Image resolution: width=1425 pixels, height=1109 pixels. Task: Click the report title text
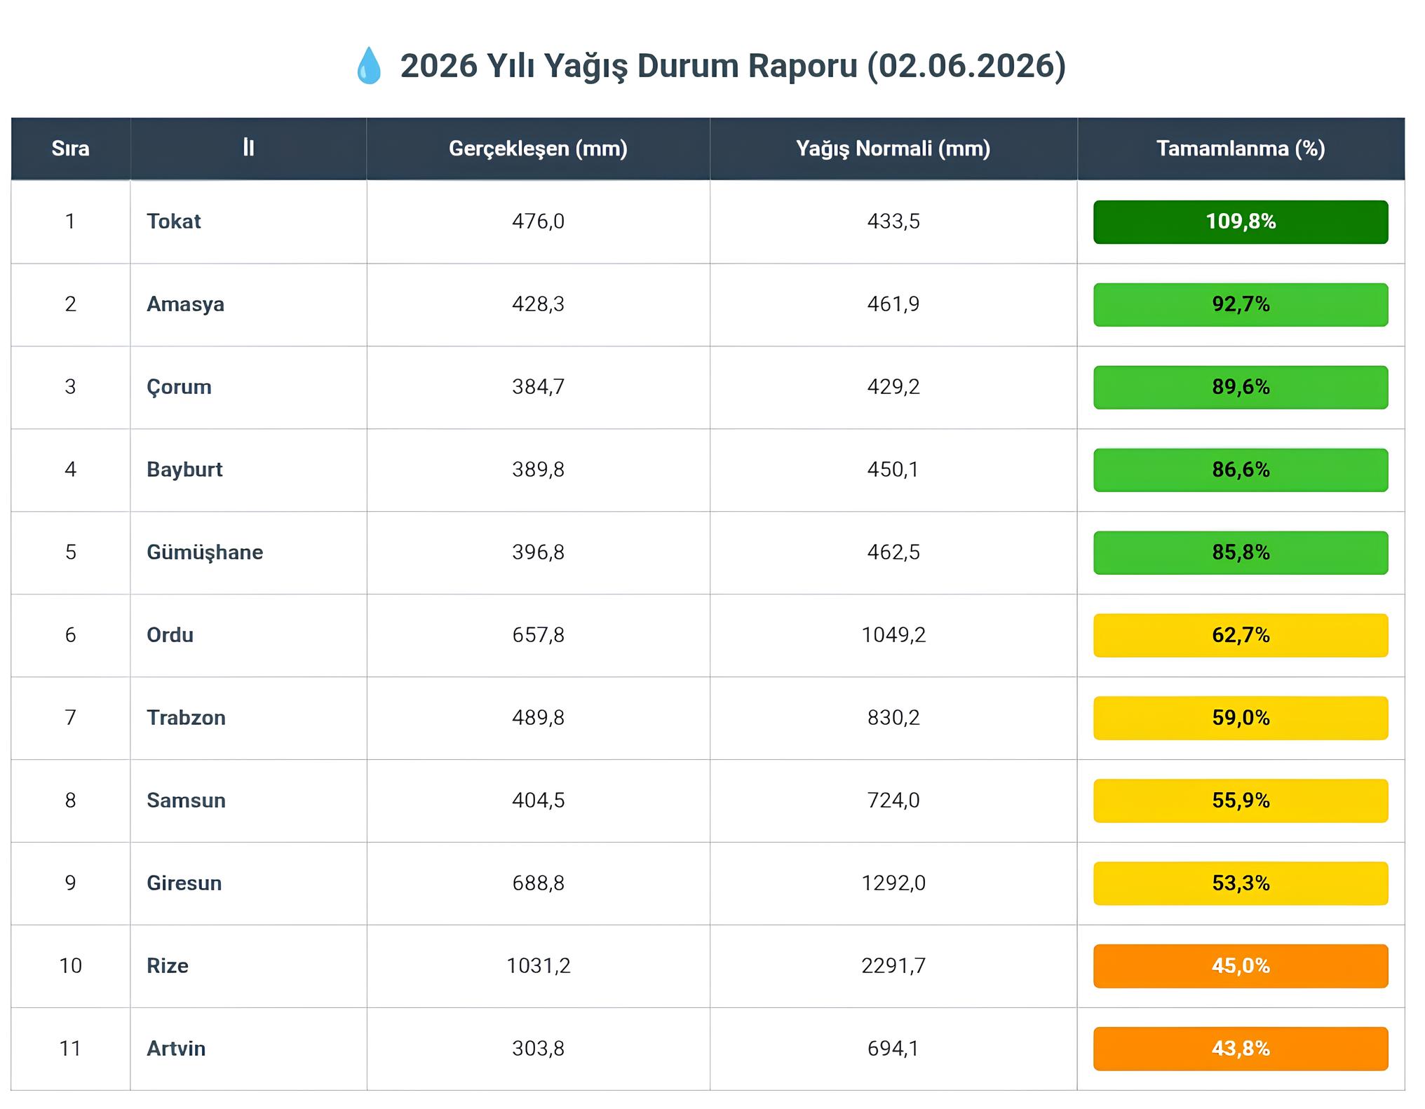[x=733, y=66]
